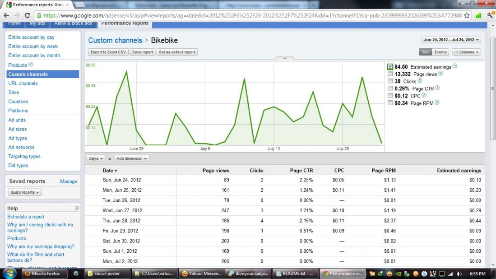The width and height of the screenshot is (496, 279).
Task: Enable the Clicks metric checkbox
Action: pos(390,81)
